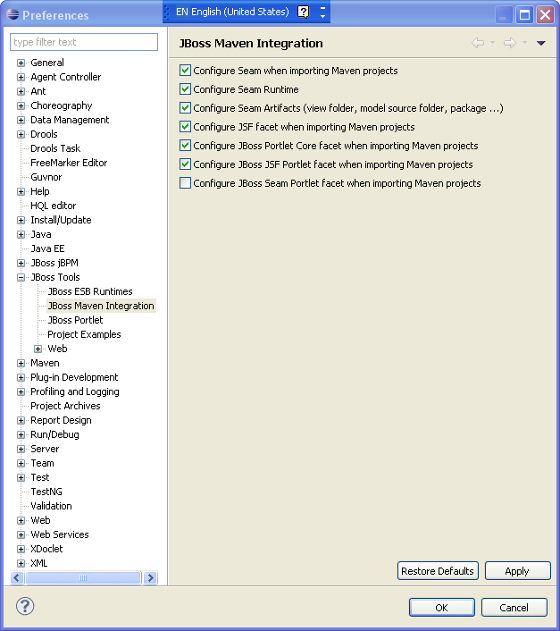
Task: Select XDoclet tree item
Action: pyautogui.click(x=46, y=549)
